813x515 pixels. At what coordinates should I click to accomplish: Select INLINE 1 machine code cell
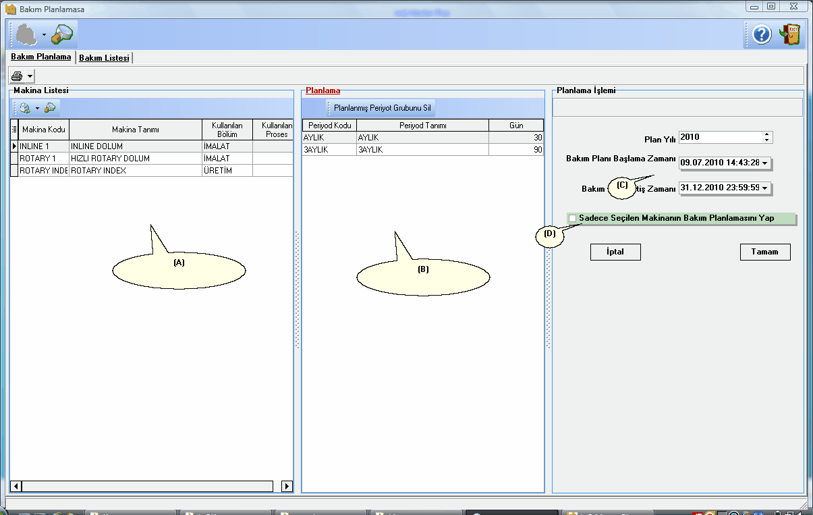[x=43, y=146]
